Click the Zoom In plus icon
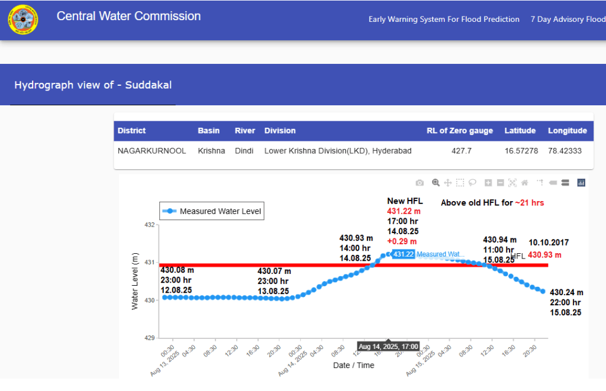This screenshot has width=606, height=391. click(488, 183)
